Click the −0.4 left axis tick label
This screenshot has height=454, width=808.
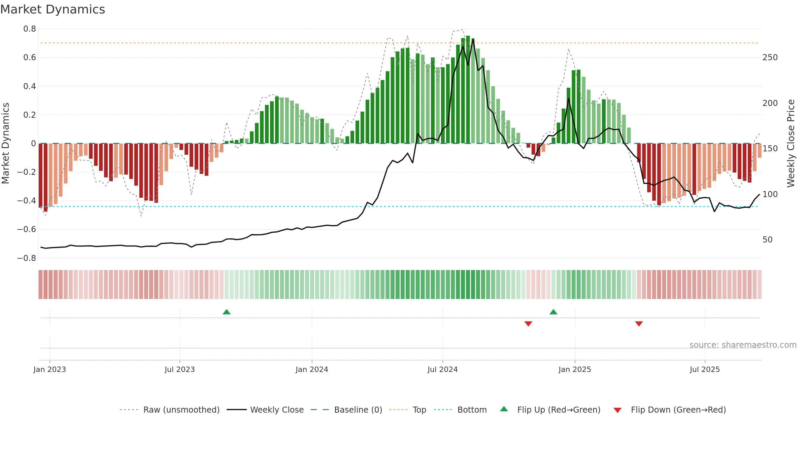(x=27, y=201)
